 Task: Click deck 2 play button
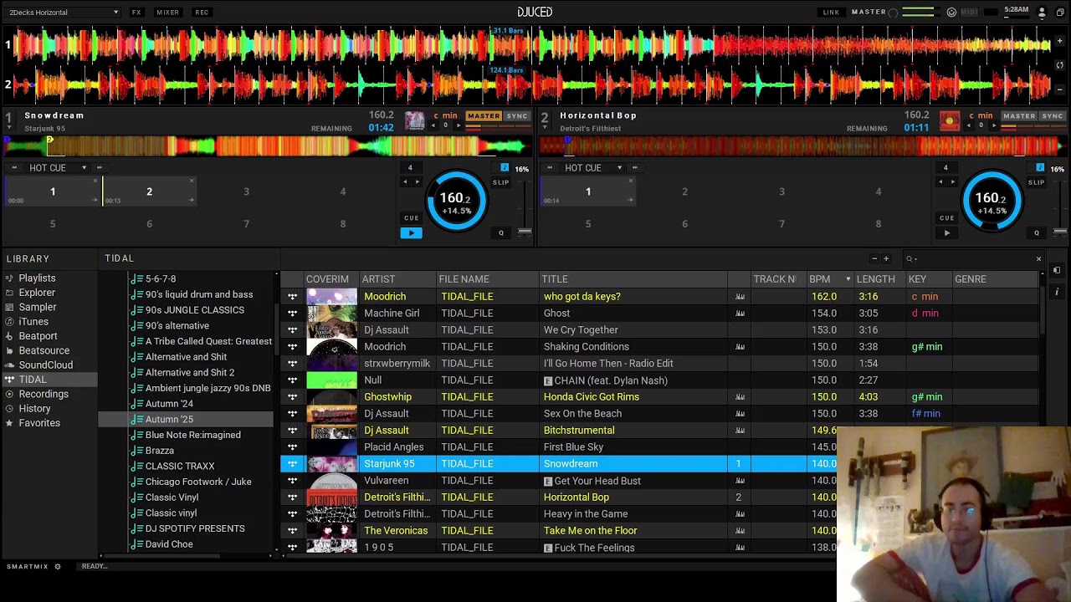[946, 233]
